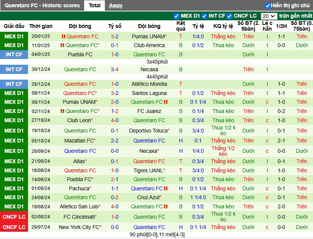Switch to the Total tab

[94, 6]
